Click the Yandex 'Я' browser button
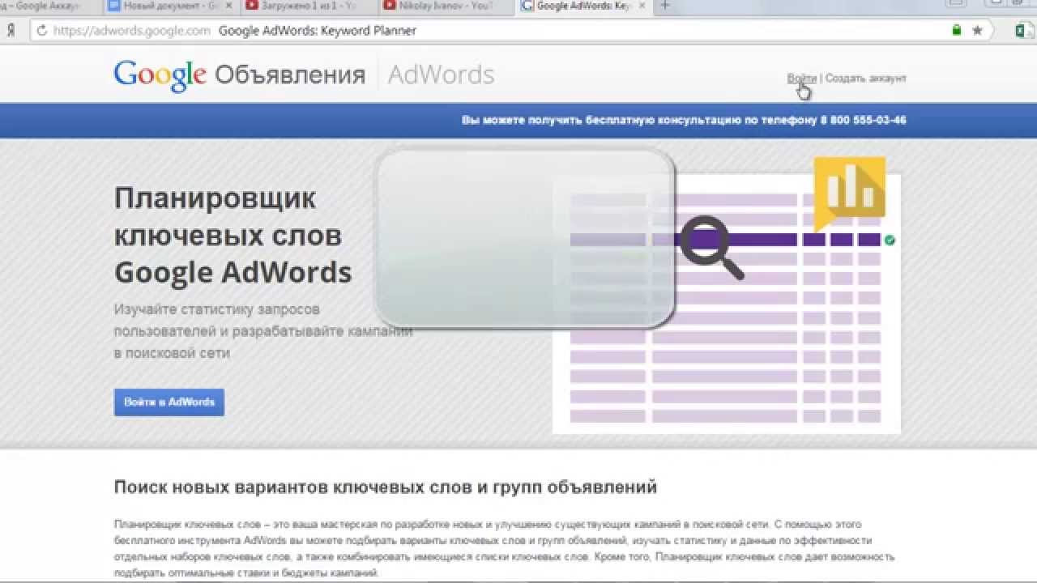1037x583 pixels. 11,31
